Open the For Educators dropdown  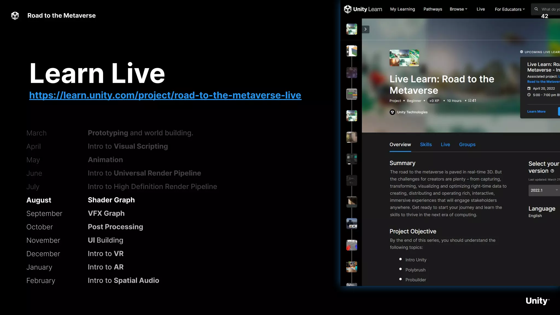coord(510,9)
